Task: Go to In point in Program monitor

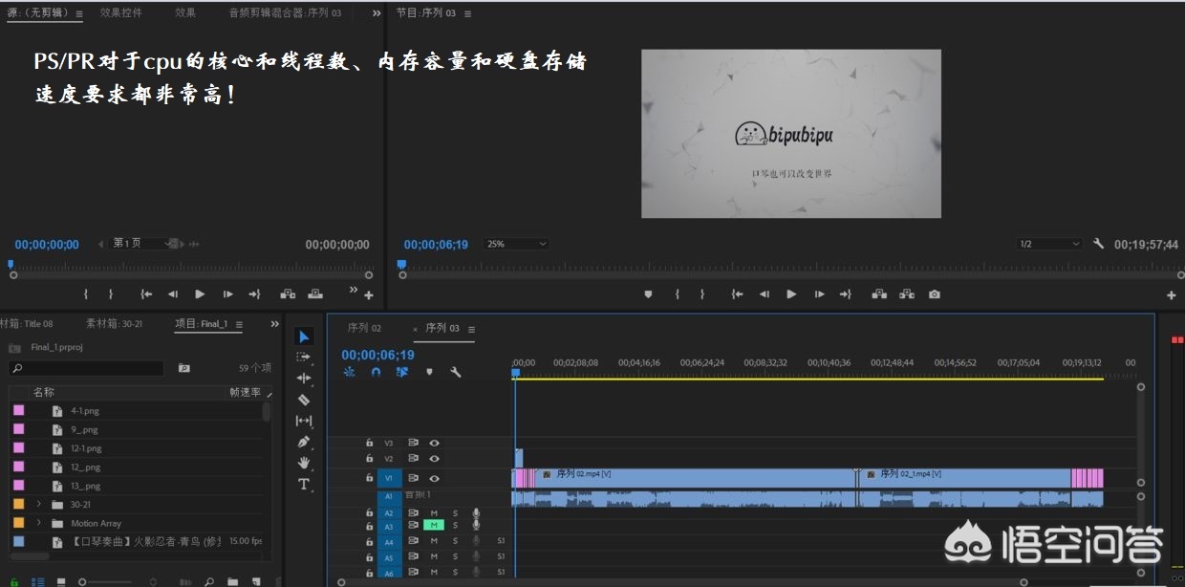Action: click(x=737, y=294)
